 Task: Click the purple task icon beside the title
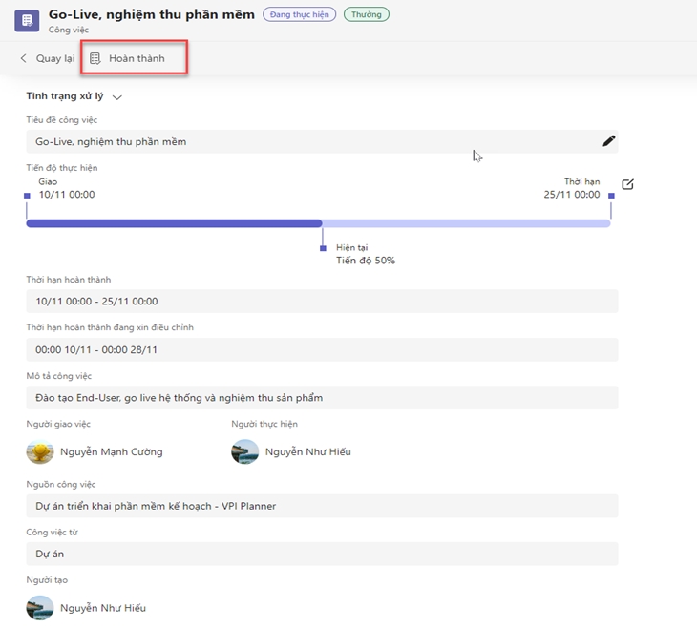[28, 20]
